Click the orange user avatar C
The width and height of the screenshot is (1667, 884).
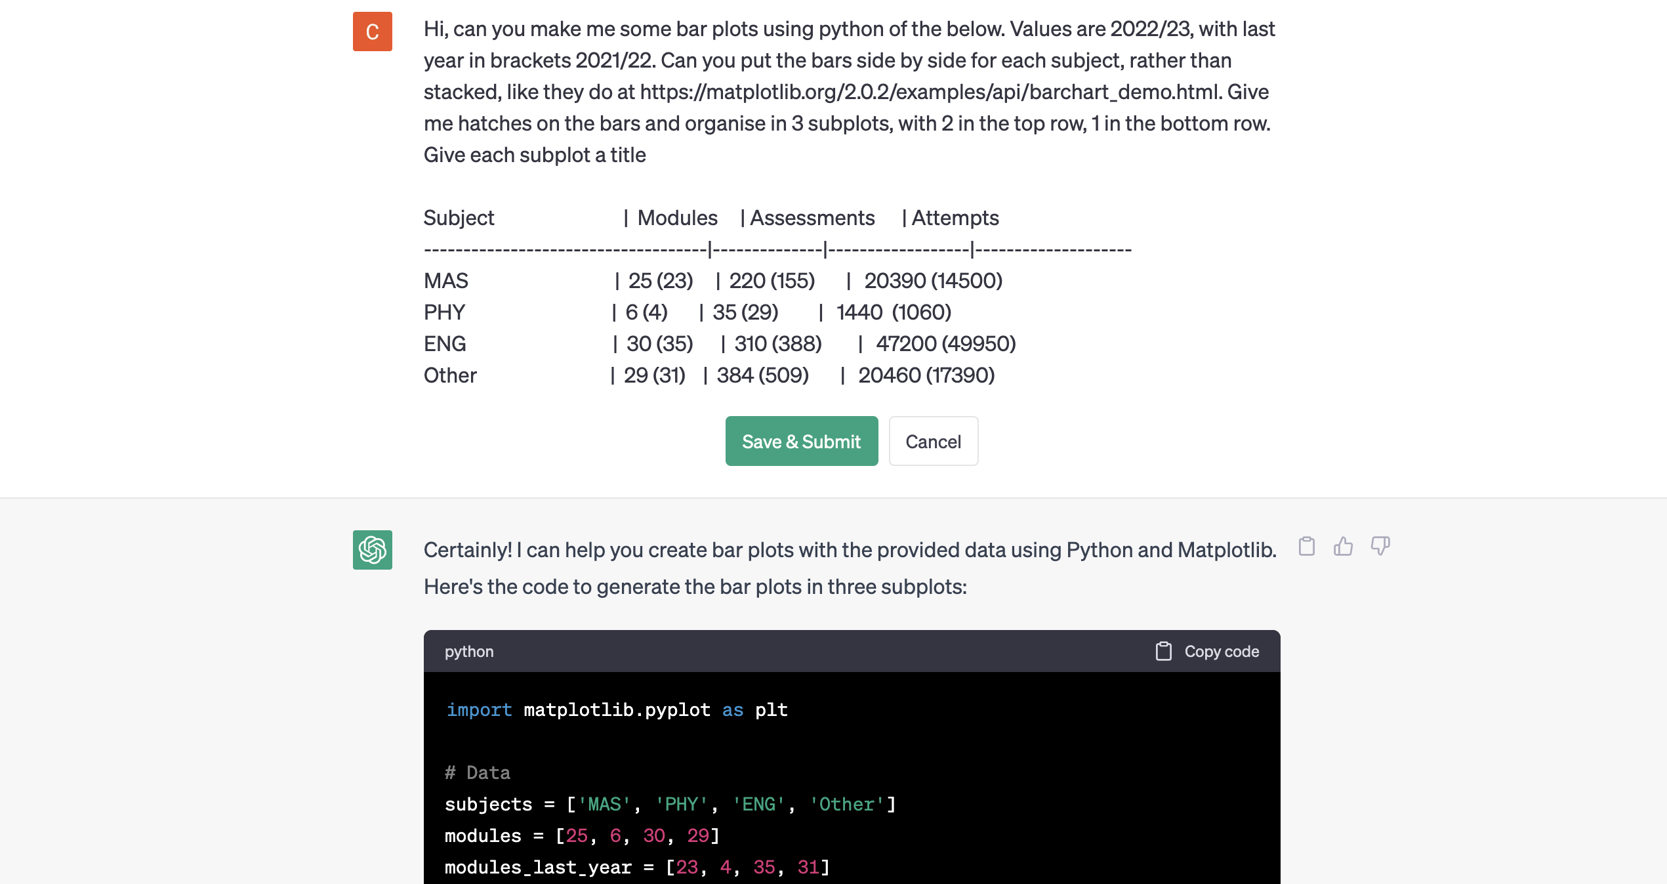point(372,32)
